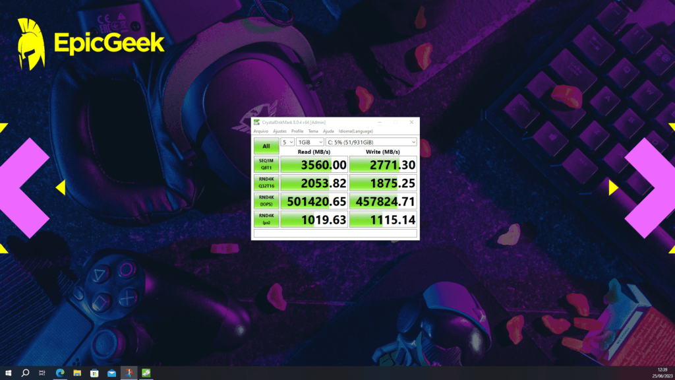The image size is (675, 380).
Task: Click the empty comment field below the results
Action: [x=335, y=233]
